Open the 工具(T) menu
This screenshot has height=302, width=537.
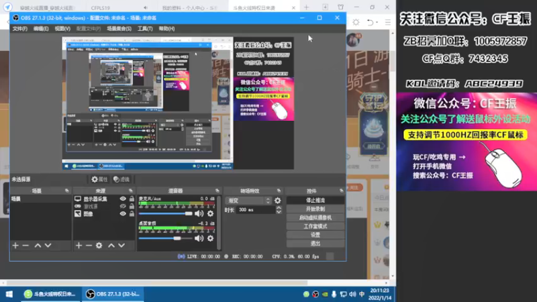[145, 29]
